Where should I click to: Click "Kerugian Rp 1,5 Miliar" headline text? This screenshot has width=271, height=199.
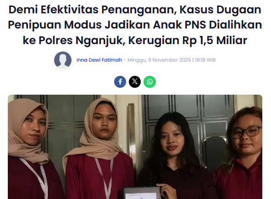click(x=188, y=40)
